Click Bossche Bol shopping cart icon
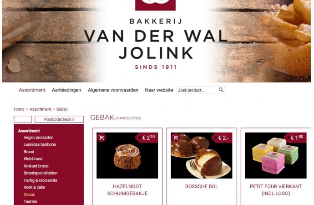 (x=176, y=138)
